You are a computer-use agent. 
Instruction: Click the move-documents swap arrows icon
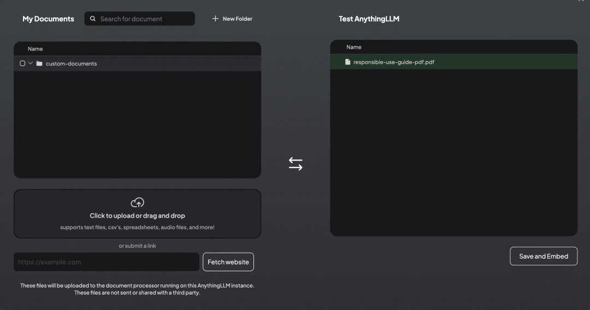[296, 164]
